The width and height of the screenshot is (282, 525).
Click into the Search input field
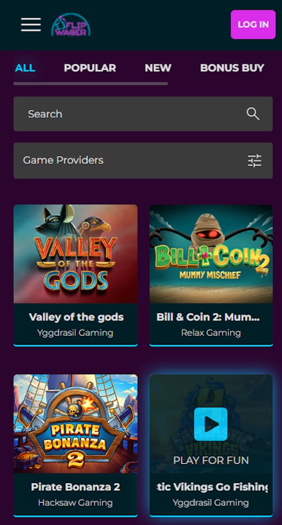point(143,114)
